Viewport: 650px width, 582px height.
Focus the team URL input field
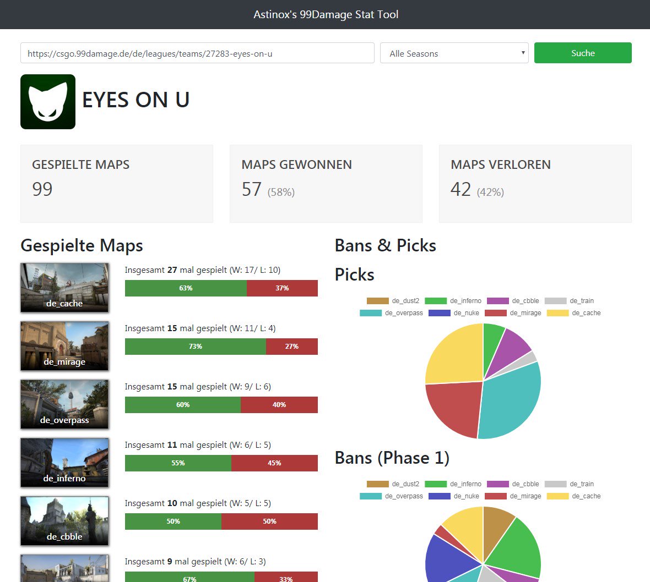[x=197, y=53]
